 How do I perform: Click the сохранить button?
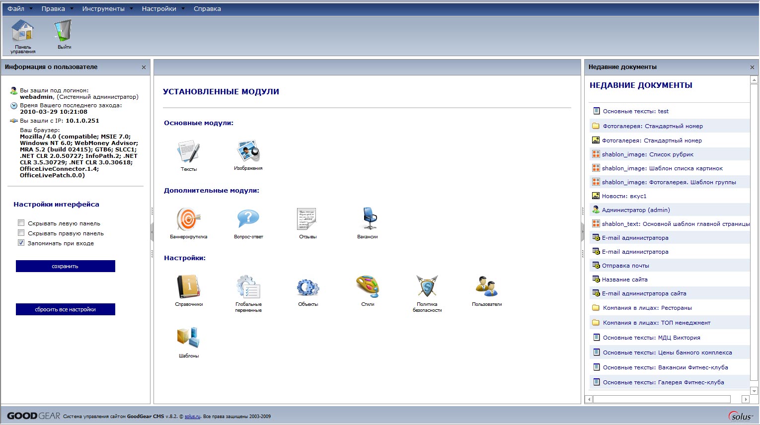(x=66, y=266)
